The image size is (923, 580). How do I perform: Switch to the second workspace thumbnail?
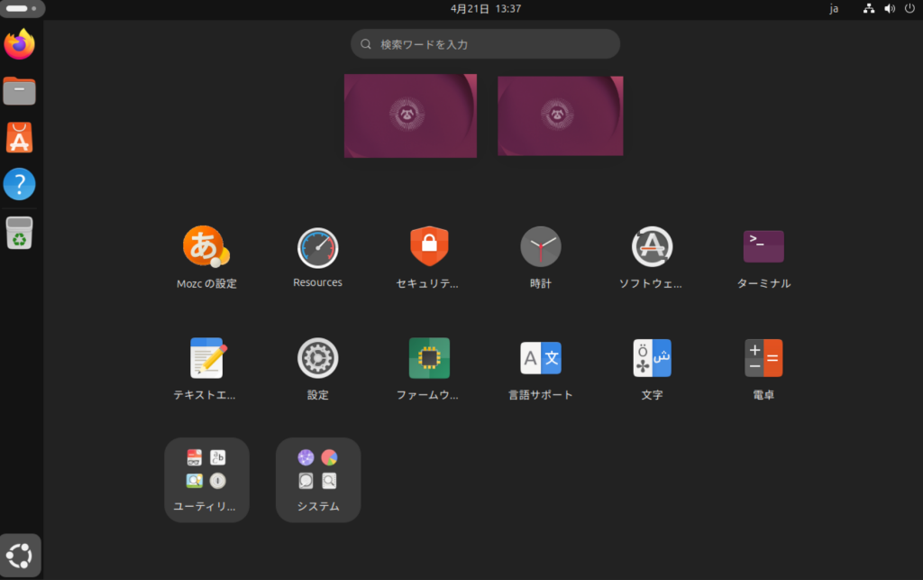pos(560,115)
